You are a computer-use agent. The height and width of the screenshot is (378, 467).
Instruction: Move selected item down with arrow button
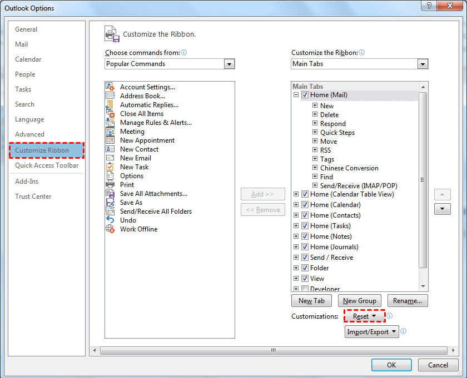point(443,209)
